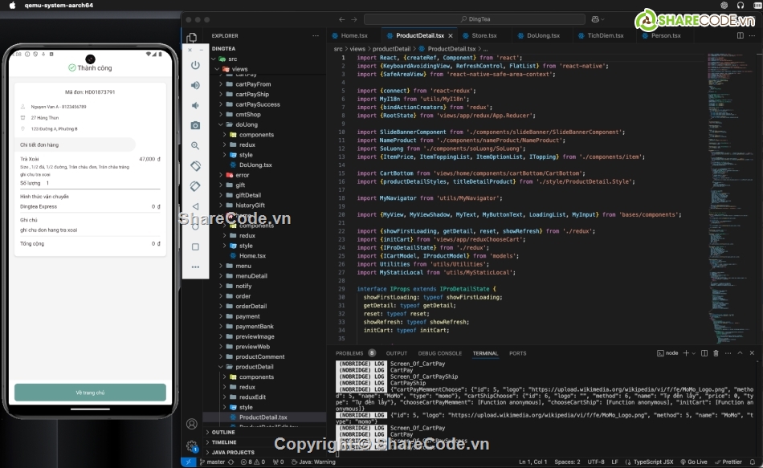Viewport: 763px width, 468px height.
Task: Open OUTPUT panel tab
Action: point(397,353)
